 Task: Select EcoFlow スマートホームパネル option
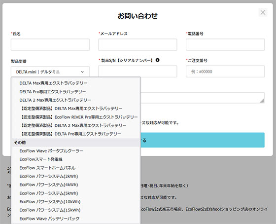(76, 168)
